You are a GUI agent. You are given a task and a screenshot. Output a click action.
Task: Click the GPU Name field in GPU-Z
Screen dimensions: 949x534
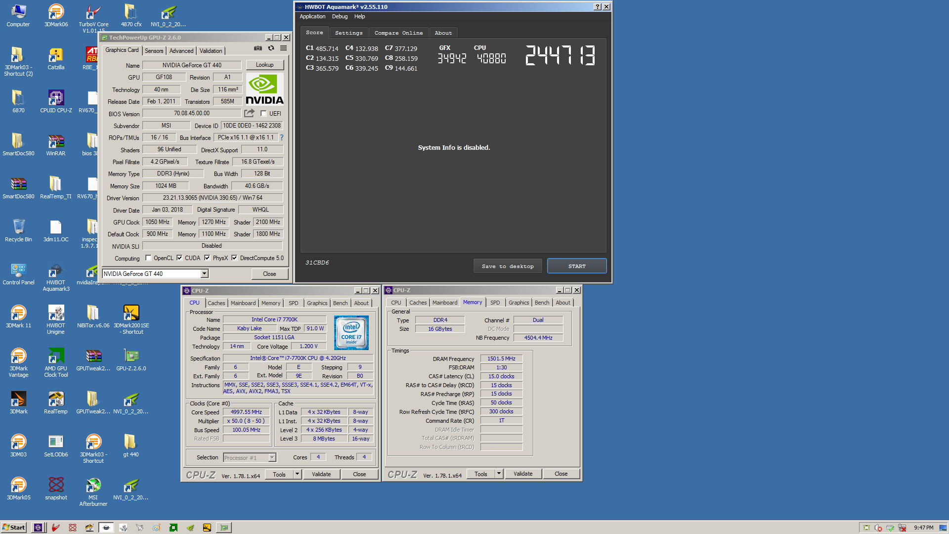tap(192, 65)
